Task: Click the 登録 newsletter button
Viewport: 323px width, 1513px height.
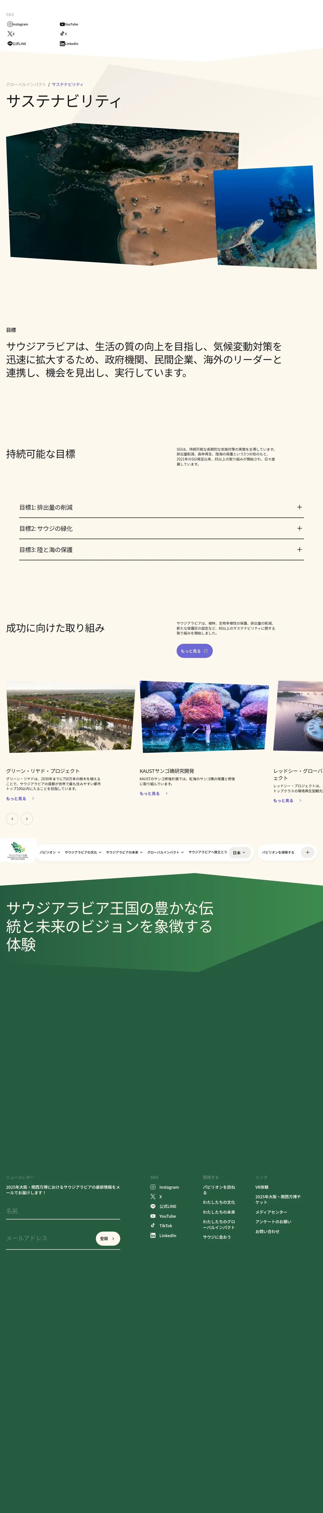Action: [x=108, y=1238]
